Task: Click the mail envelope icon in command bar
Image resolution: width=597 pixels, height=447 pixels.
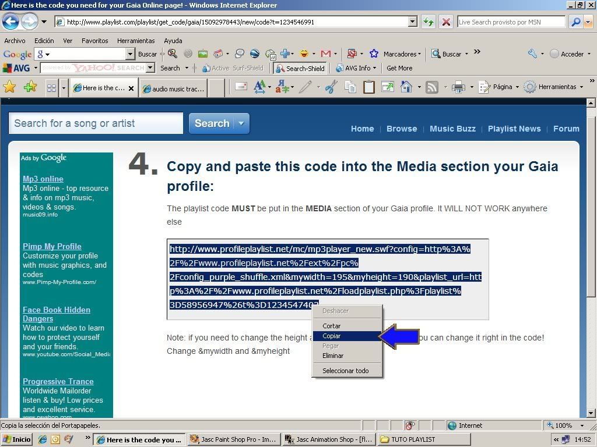Action: pyautogui.click(x=241, y=87)
